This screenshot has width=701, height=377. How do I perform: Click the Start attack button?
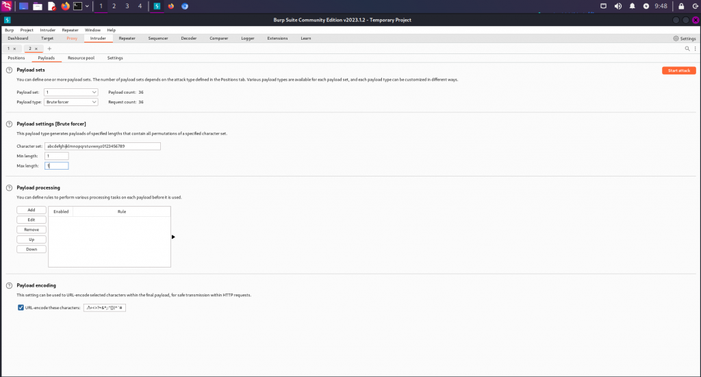coord(678,70)
